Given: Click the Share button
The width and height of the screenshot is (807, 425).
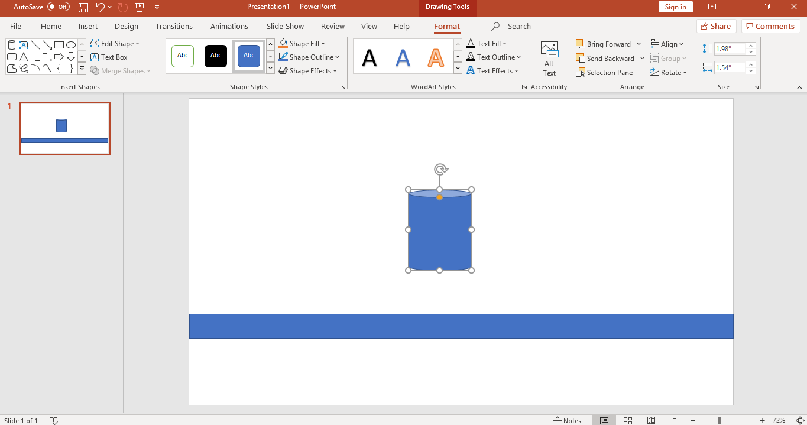Looking at the screenshot, I should (716, 26).
